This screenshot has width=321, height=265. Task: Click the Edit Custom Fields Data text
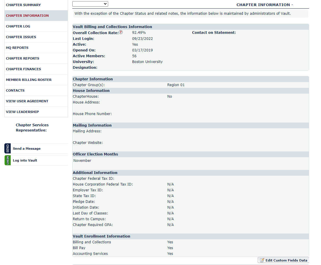286,260
